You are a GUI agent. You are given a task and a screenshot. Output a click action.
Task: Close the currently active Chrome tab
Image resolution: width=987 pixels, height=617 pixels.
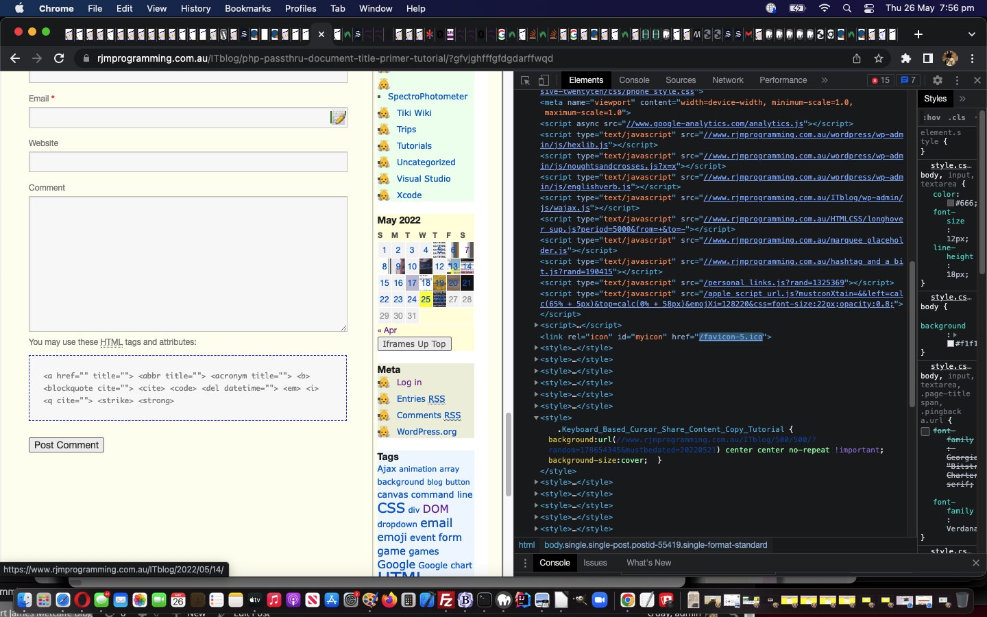pyautogui.click(x=321, y=34)
